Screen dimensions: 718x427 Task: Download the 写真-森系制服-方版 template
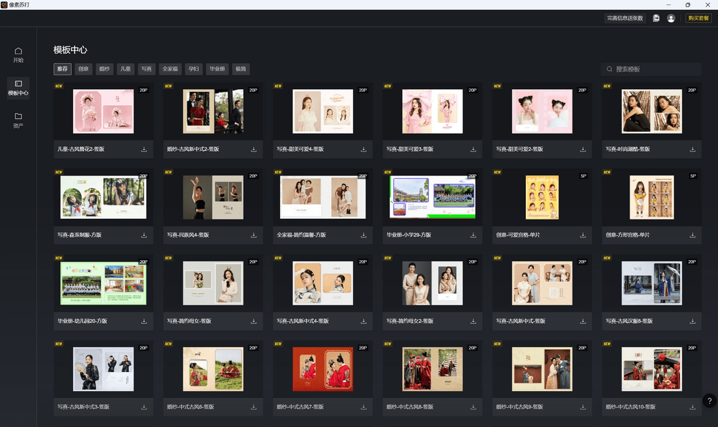[x=144, y=235]
